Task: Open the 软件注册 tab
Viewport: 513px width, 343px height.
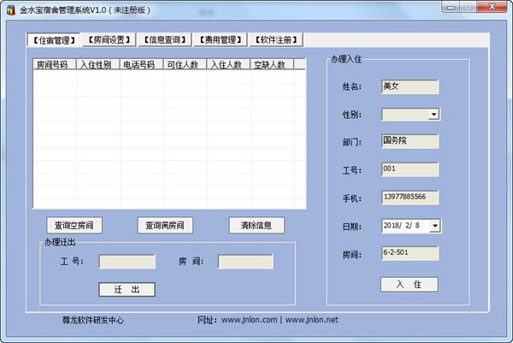Action: pos(276,40)
